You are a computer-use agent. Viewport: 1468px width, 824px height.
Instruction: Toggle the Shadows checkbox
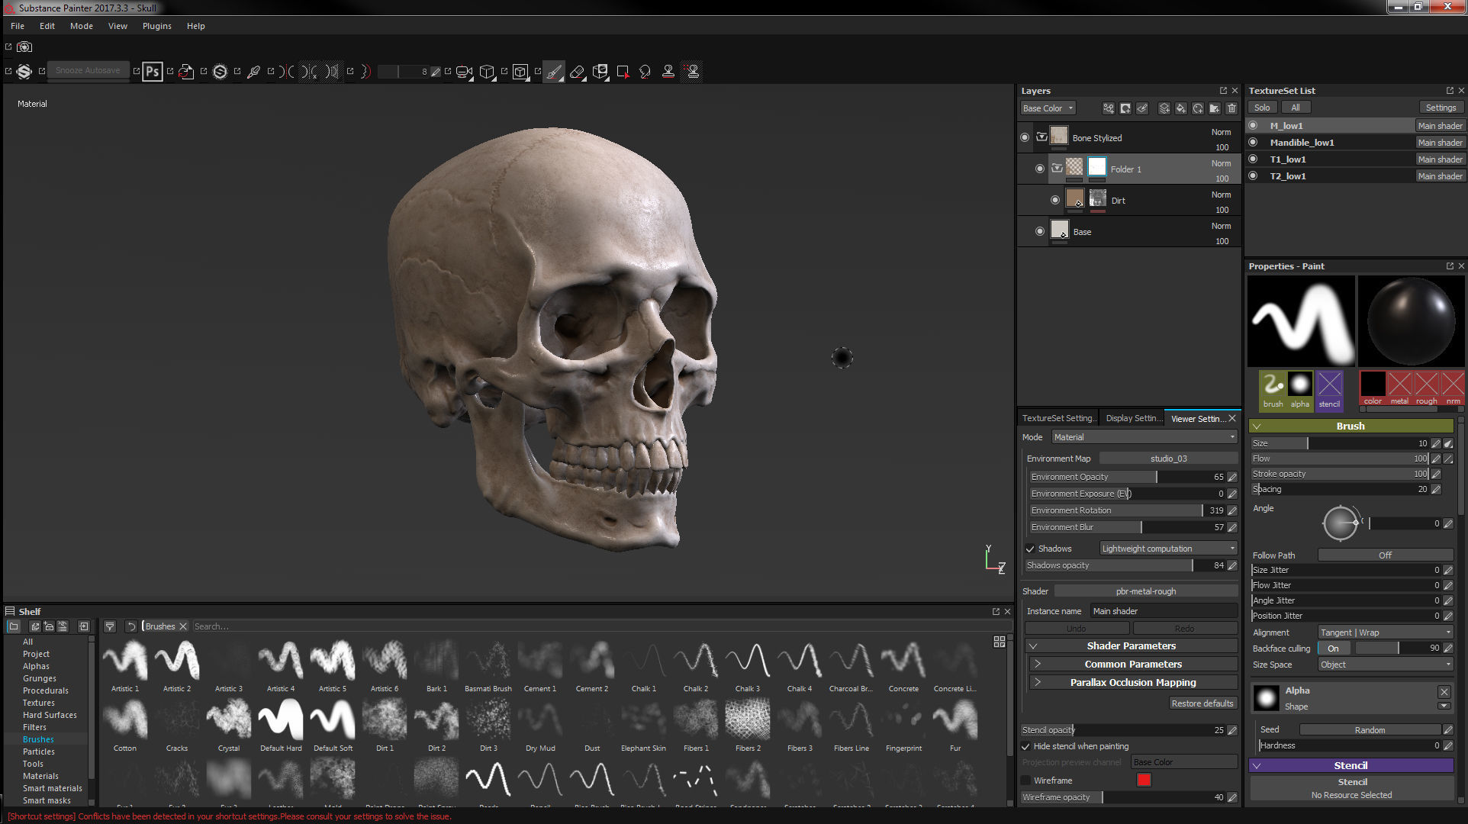click(x=1030, y=549)
